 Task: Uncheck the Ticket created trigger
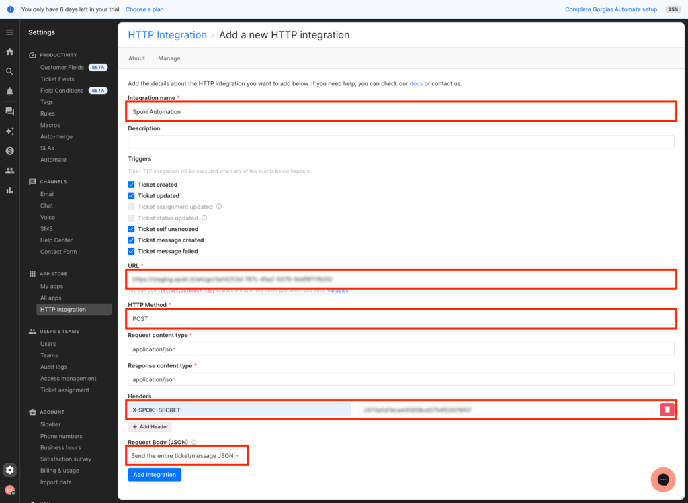click(132, 185)
